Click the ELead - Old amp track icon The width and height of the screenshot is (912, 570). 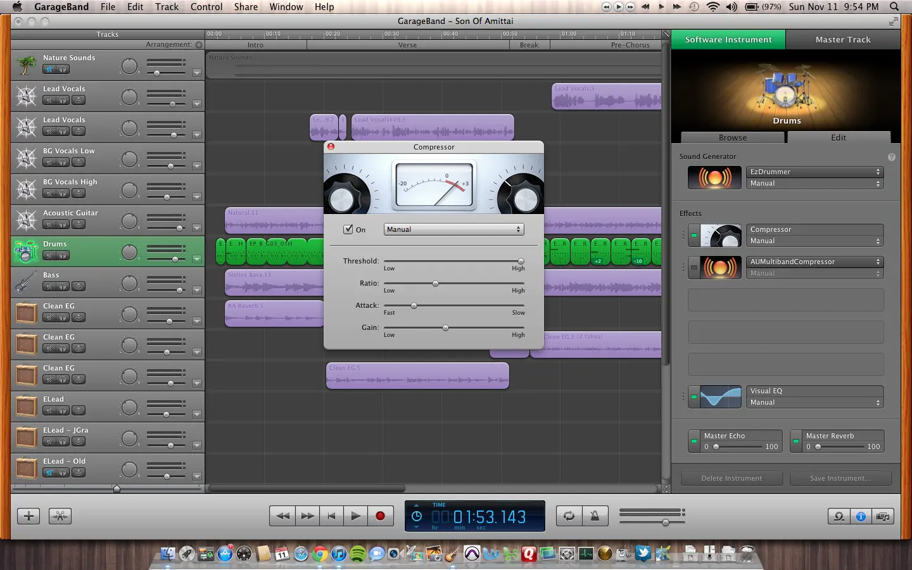click(x=27, y=469)
